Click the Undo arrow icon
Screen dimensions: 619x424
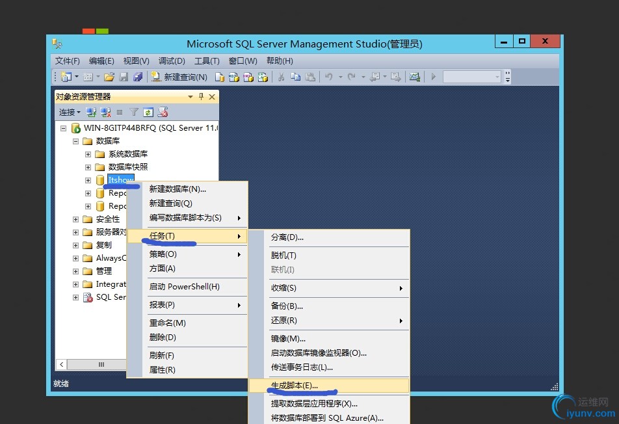click(329, 77)
